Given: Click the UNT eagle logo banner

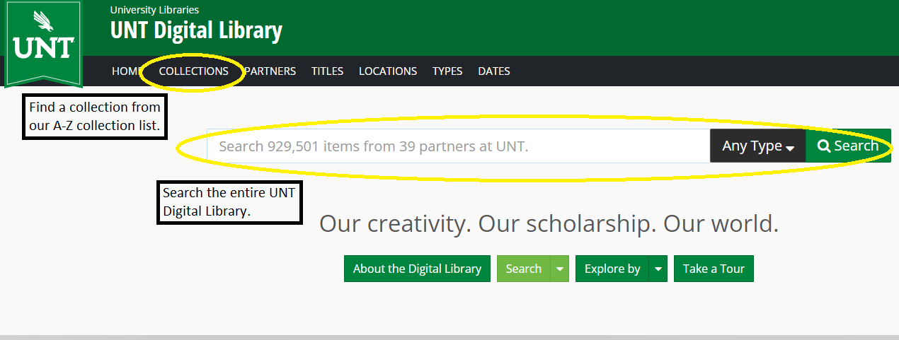Looking at the screenshot, I should point(43,44).
